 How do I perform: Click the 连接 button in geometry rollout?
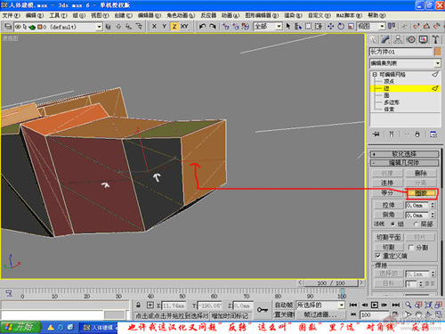pyautogui.click(x=387, y=183)
